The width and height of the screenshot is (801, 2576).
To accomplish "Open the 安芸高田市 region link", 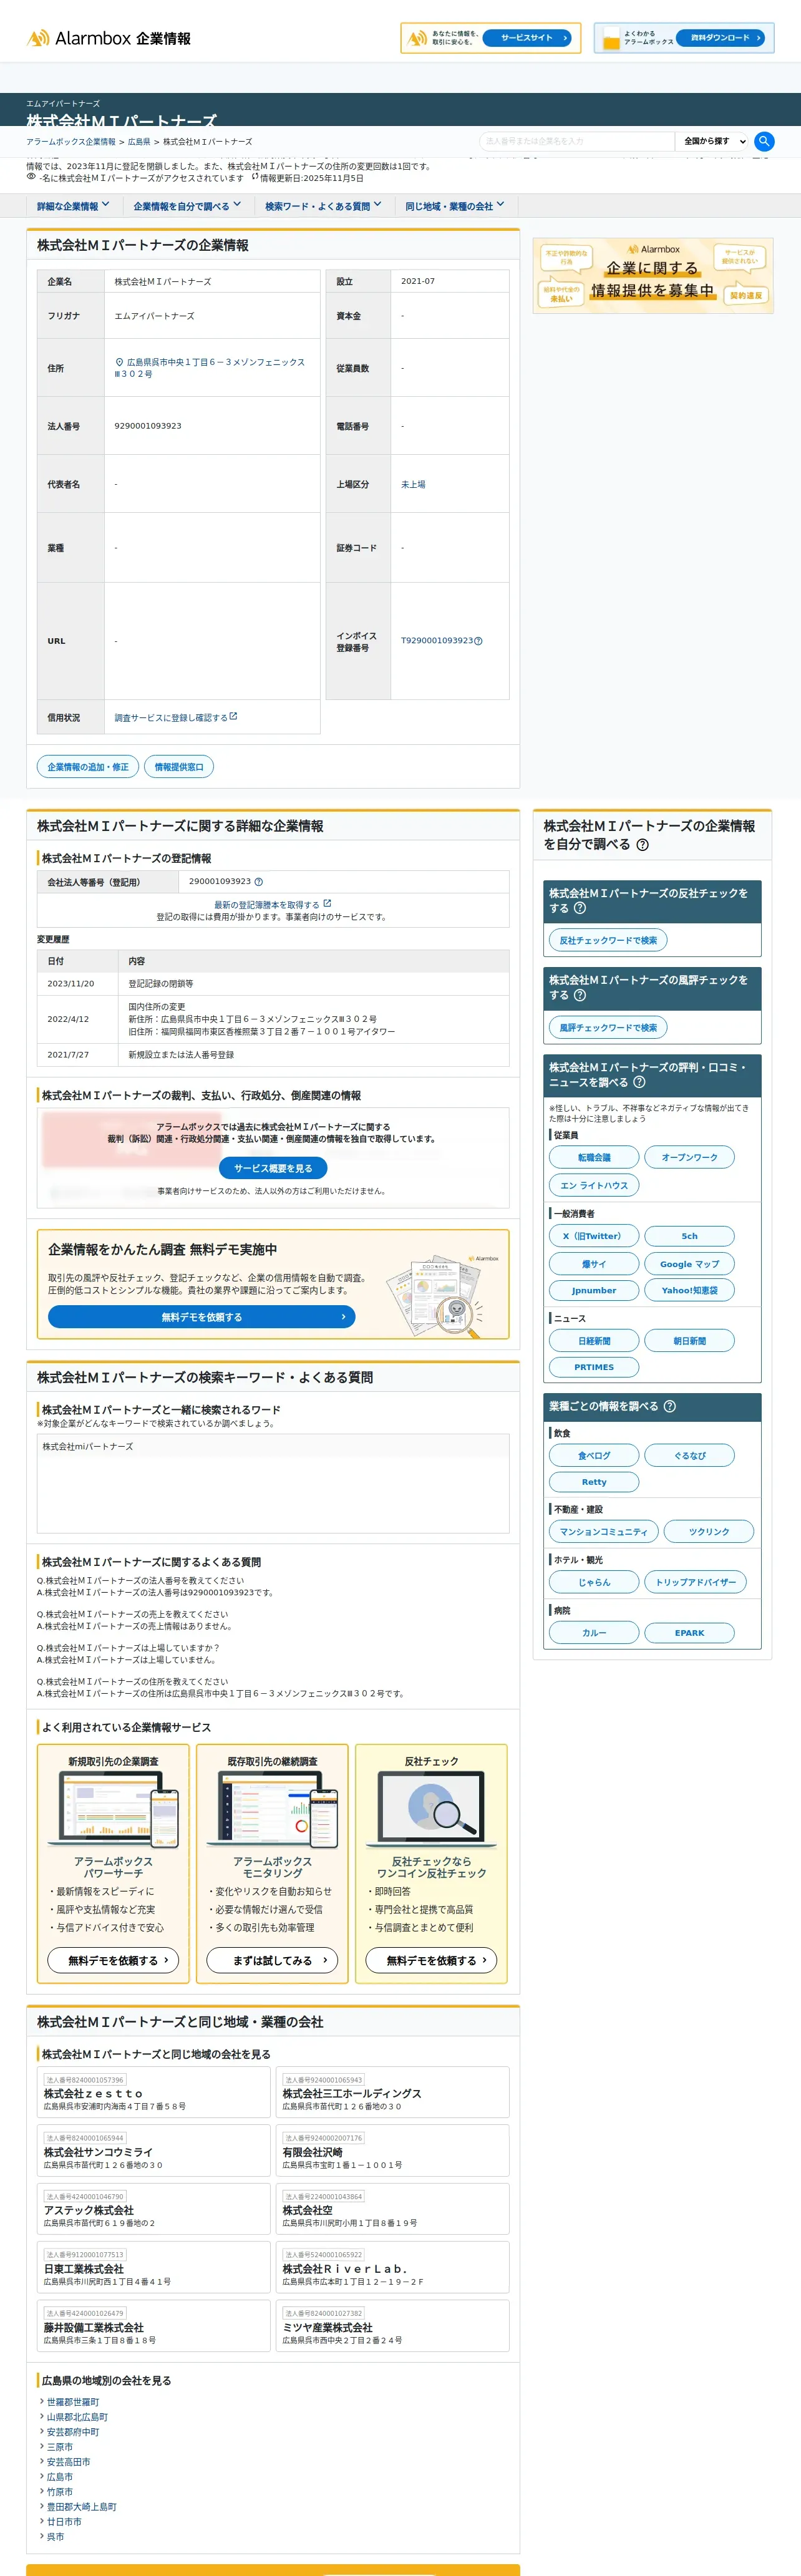I will (x=68, y=2462).
